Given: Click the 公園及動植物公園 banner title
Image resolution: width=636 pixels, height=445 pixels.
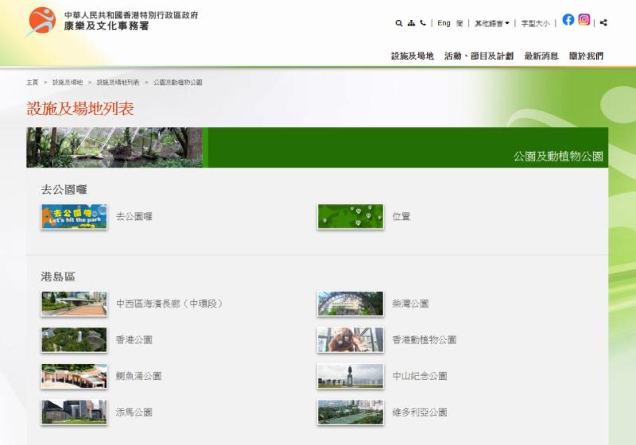Looking at the screenshot, I should [558, 157].
